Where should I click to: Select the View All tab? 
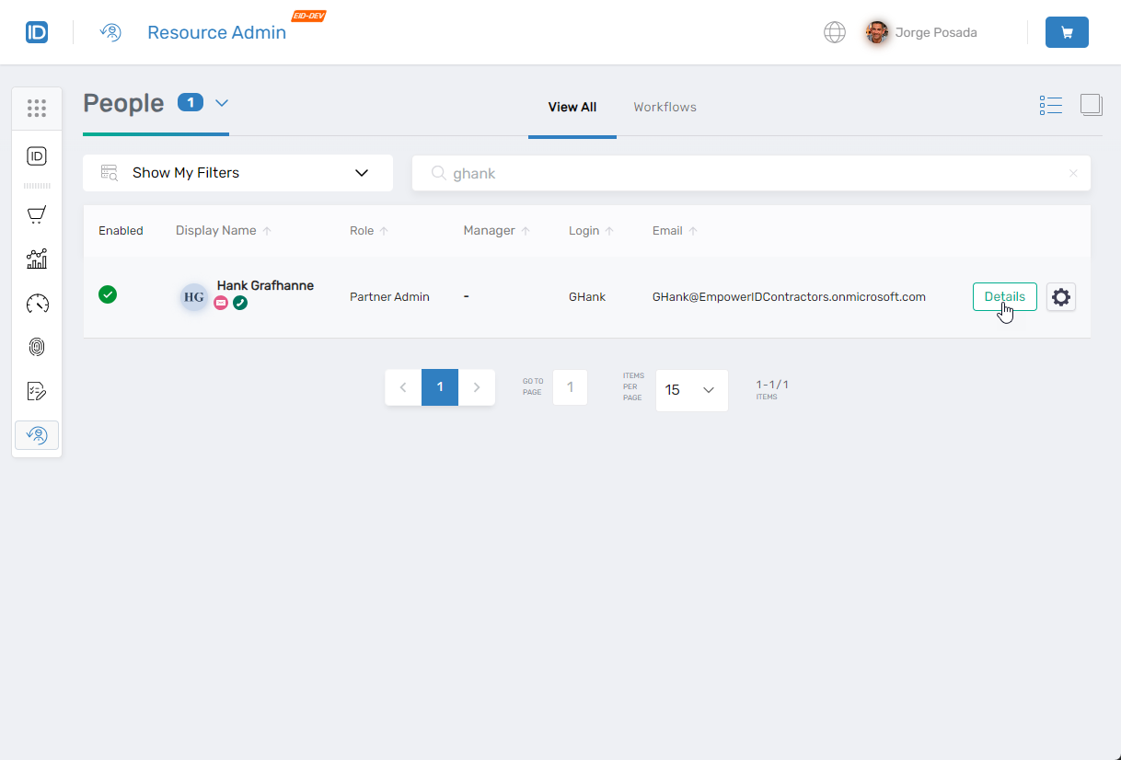coord(572,108)
